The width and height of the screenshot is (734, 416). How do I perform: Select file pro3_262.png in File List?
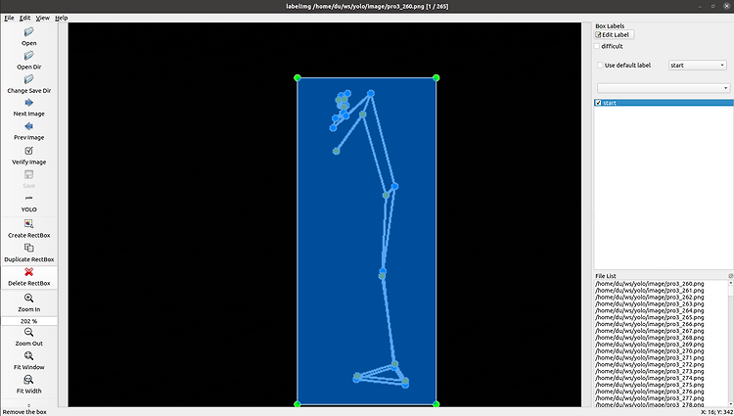649,298
